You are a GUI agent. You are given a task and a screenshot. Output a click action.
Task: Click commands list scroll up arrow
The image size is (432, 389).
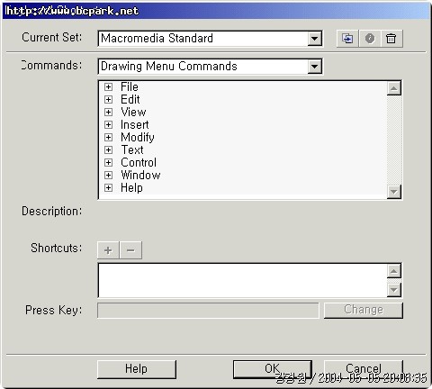click(394, 88)
